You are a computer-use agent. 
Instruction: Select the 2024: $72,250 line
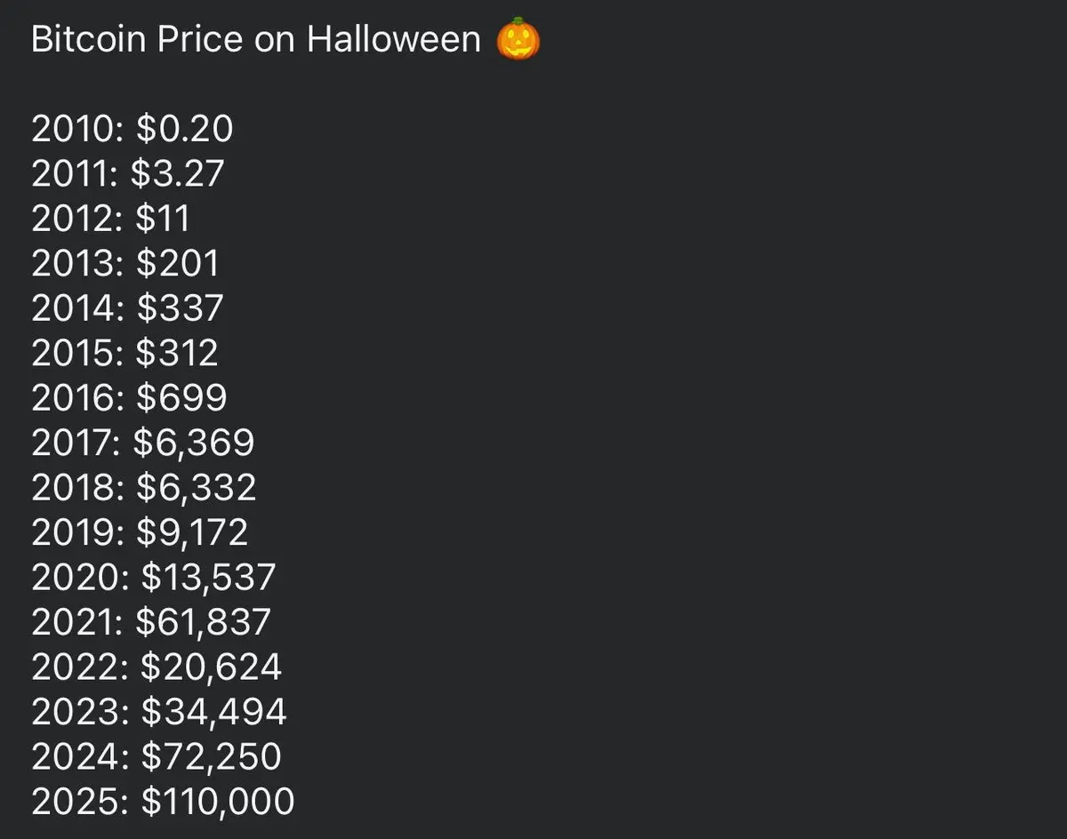[x=156, y=756]
